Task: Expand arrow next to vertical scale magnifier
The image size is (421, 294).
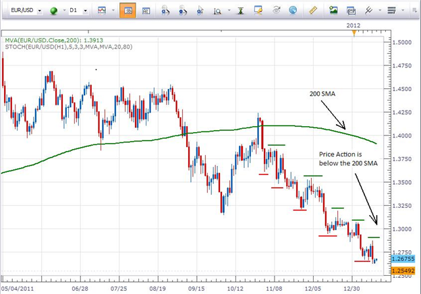Action: point(229,11)
